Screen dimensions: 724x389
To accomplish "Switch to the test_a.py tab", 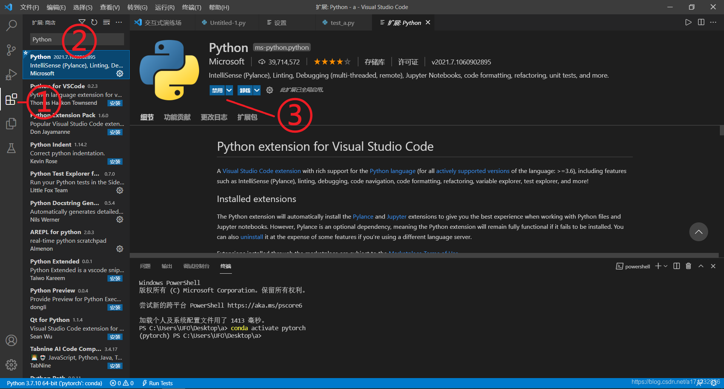I will point(342,22).
